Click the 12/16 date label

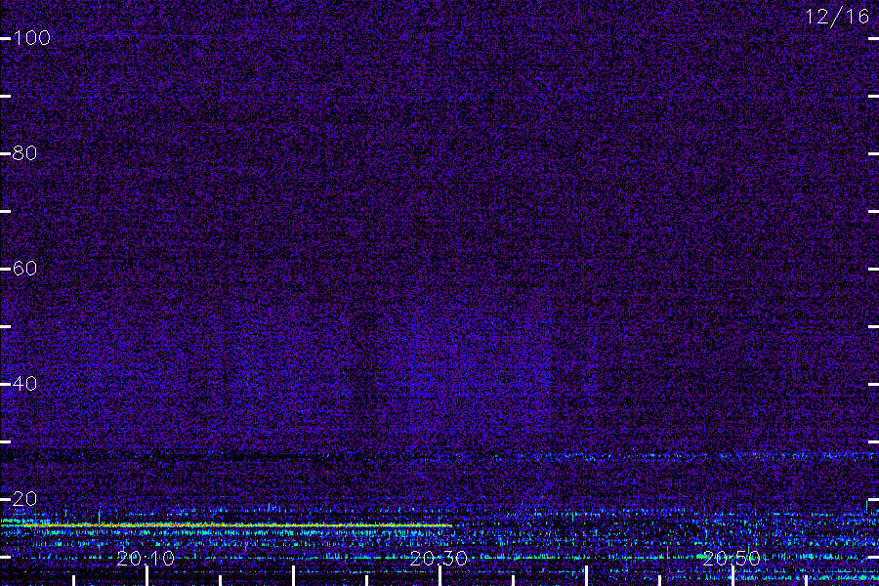coord(837,17)
